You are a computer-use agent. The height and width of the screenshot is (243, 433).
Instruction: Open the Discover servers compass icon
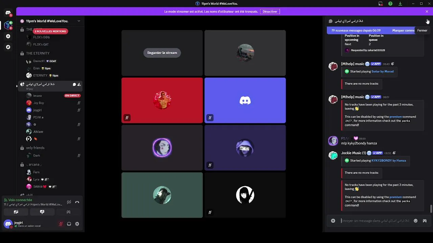[8, 47]
